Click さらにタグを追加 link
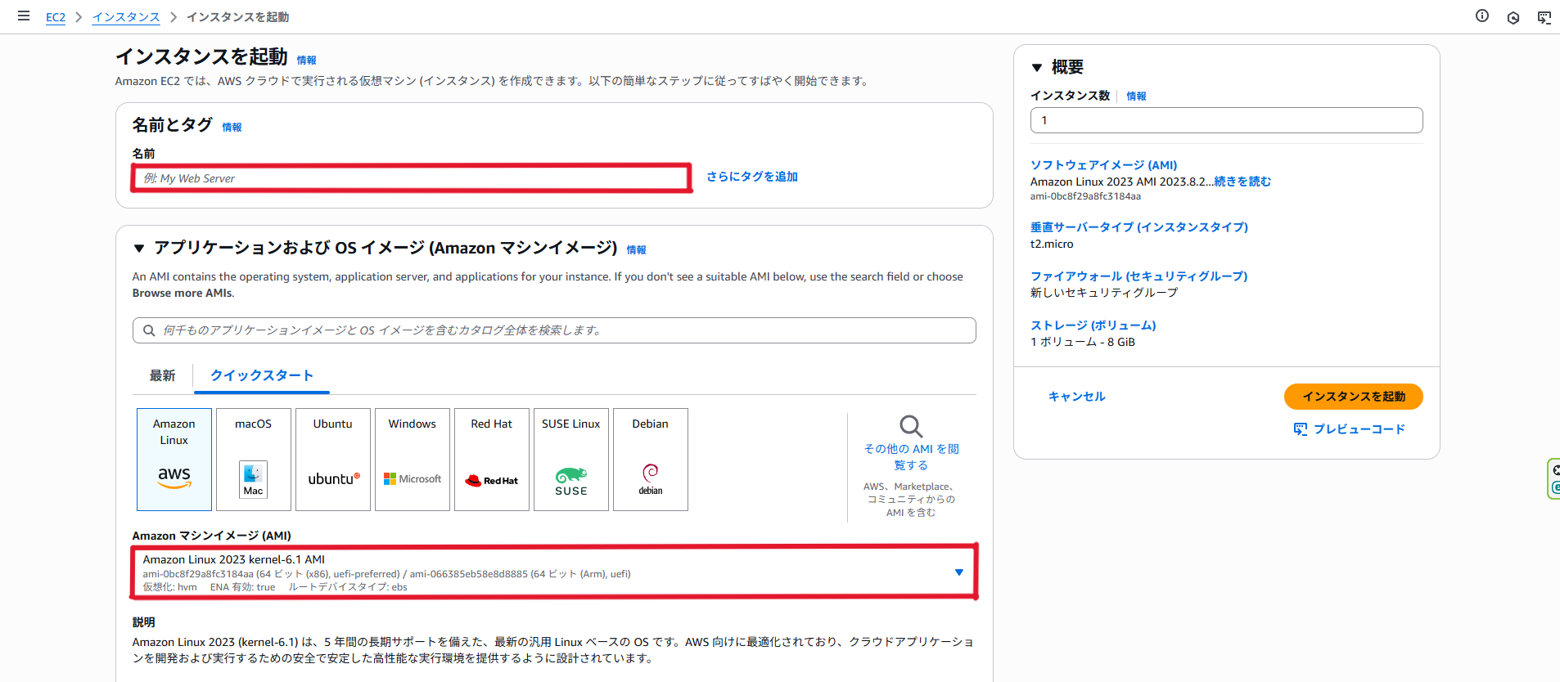Screen dimensions: 1560x682 [752, 177]
